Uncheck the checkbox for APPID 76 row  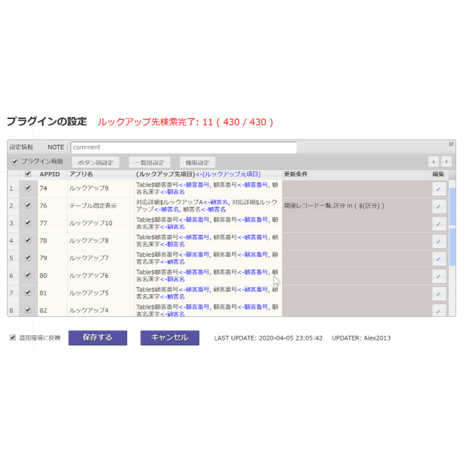(x=28, y=205)
